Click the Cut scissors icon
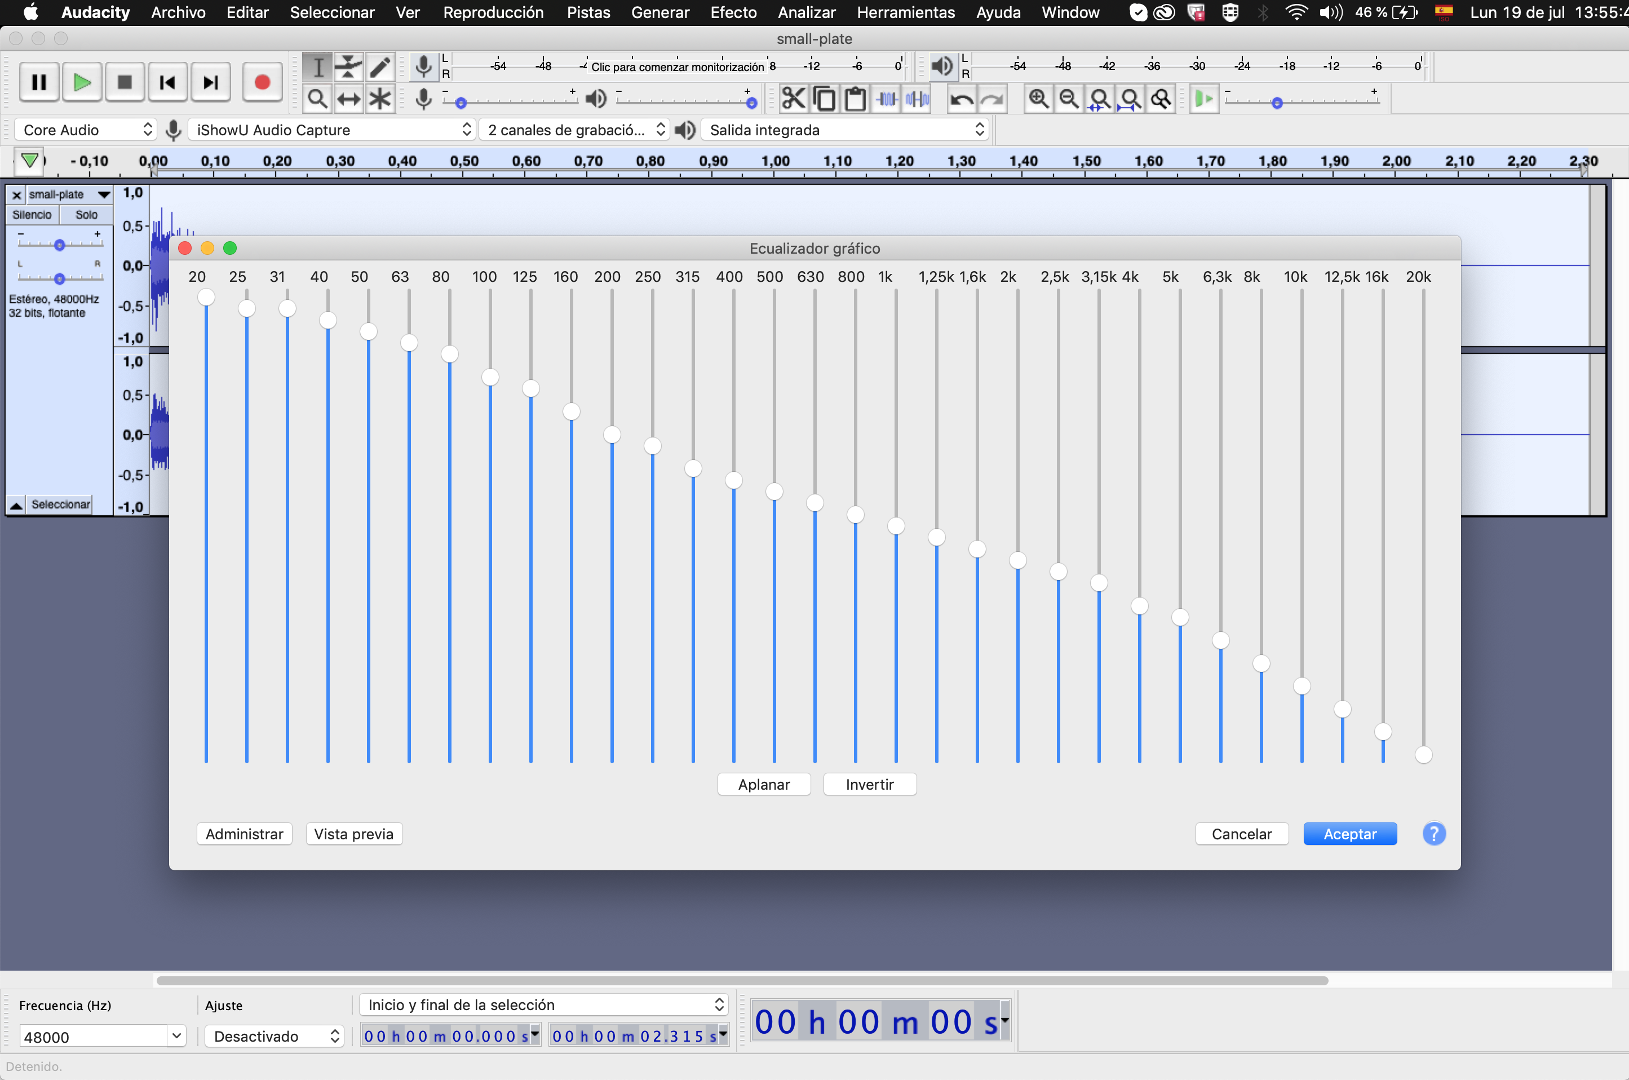 click(794, 99)
